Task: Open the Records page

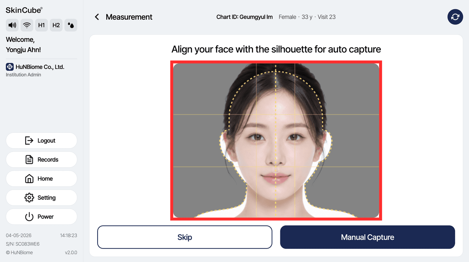Action: 42,159
